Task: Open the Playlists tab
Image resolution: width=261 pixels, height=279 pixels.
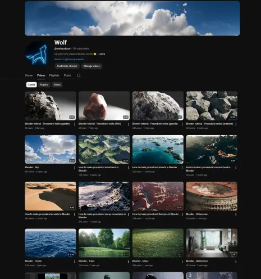Action: [x=54, y=75]
